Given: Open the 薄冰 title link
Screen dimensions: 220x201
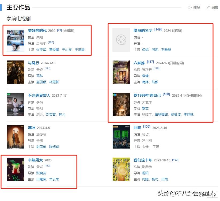Looking at the screenshot, I should coord(32,128).
